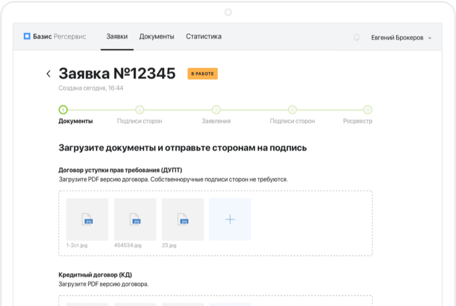Click the Росреестр step label
The height and width of the screenshot is (306, 456).
[x=358, y=121]
